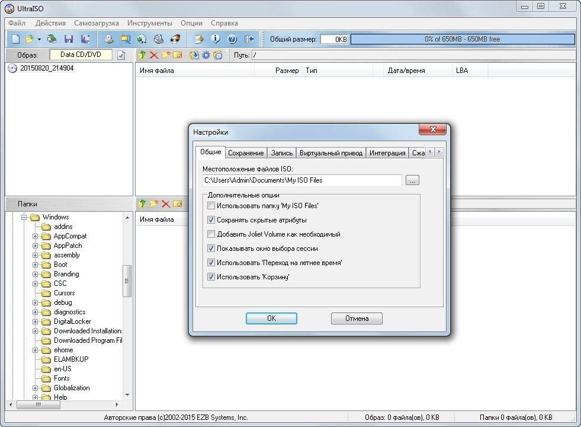Toggle 'Использовать Корзину' checkbox
Screen dimensions: 581x427
click(x=211, y=276)
